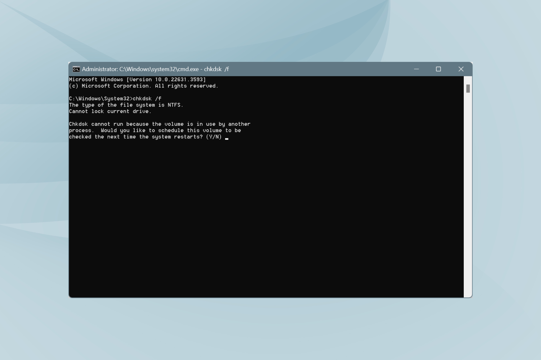Click the blinking cursor after (Y/N)
The image size is (541, 360).
(x=227, y=139)
